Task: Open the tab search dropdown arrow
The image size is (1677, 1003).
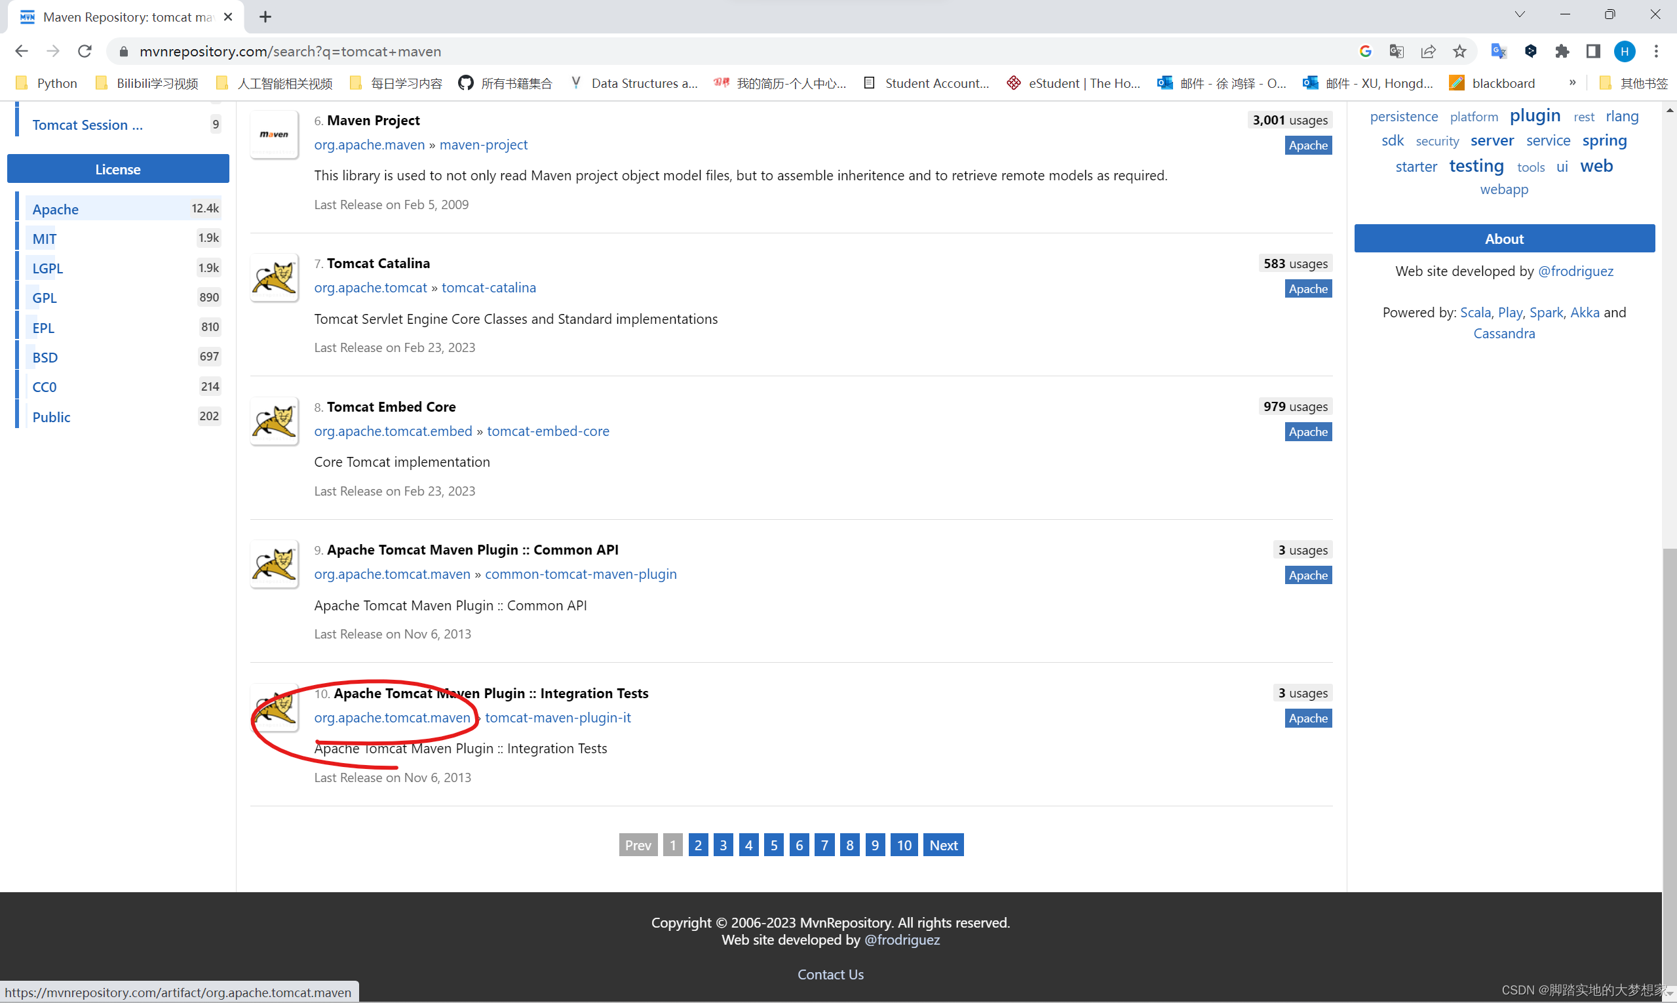Action: coord(1520,15)
